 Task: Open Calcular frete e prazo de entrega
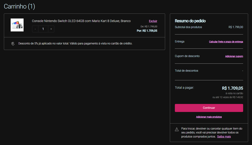click(x=226, y=42)
